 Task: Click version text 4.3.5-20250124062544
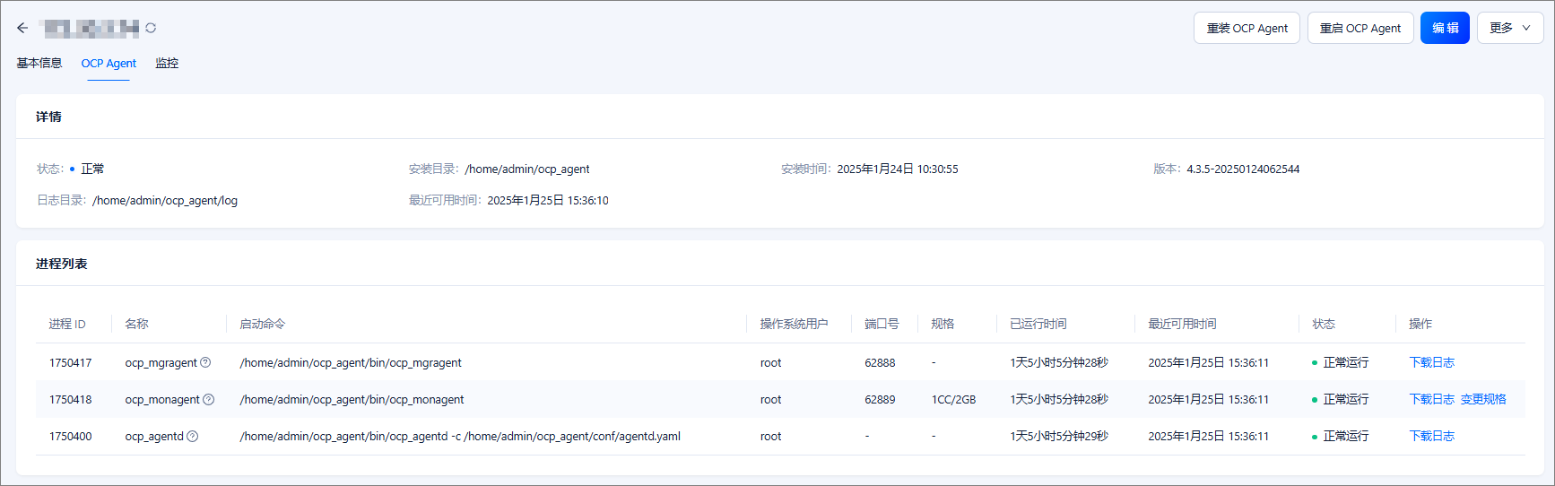click(x=1243, y=169)
